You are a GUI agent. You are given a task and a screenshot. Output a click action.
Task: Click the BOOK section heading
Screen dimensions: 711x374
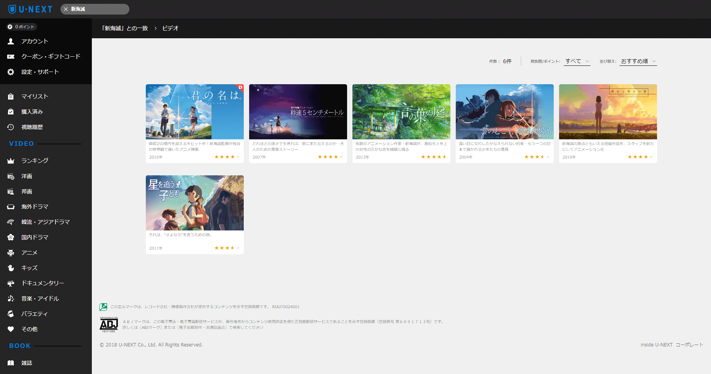[x=20, y=346]
